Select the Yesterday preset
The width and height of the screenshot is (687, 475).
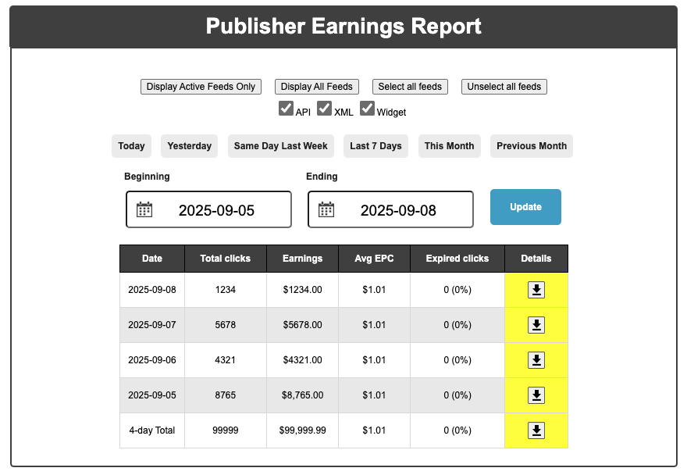(x=189, y=146)
